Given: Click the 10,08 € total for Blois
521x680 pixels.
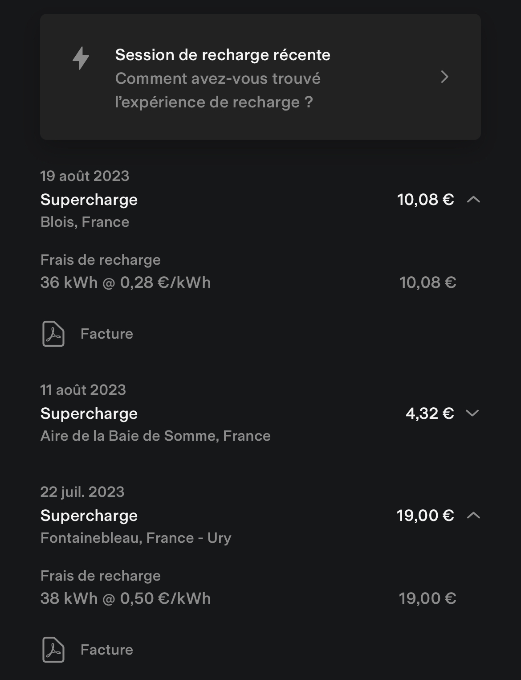Looking at the screenshot, I should (425, 200).
